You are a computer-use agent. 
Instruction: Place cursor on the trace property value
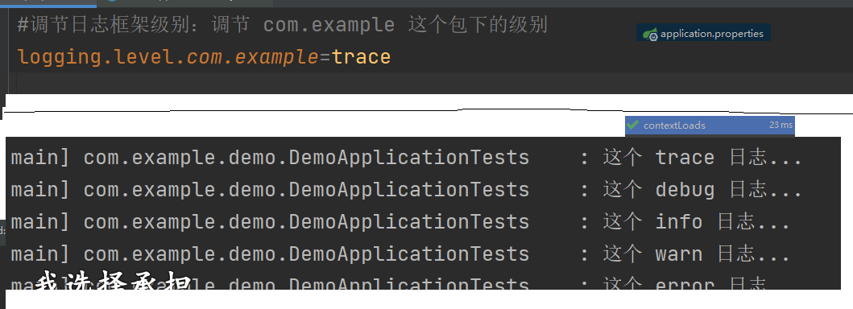361,57
